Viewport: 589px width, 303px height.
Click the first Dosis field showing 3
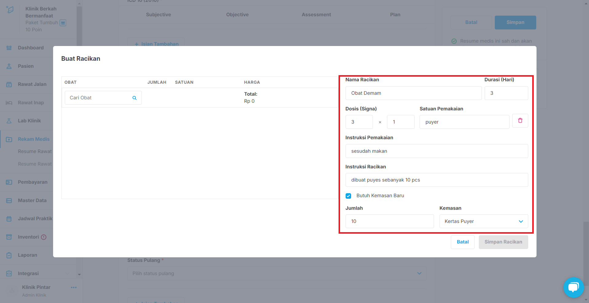(x=359, y=122)
